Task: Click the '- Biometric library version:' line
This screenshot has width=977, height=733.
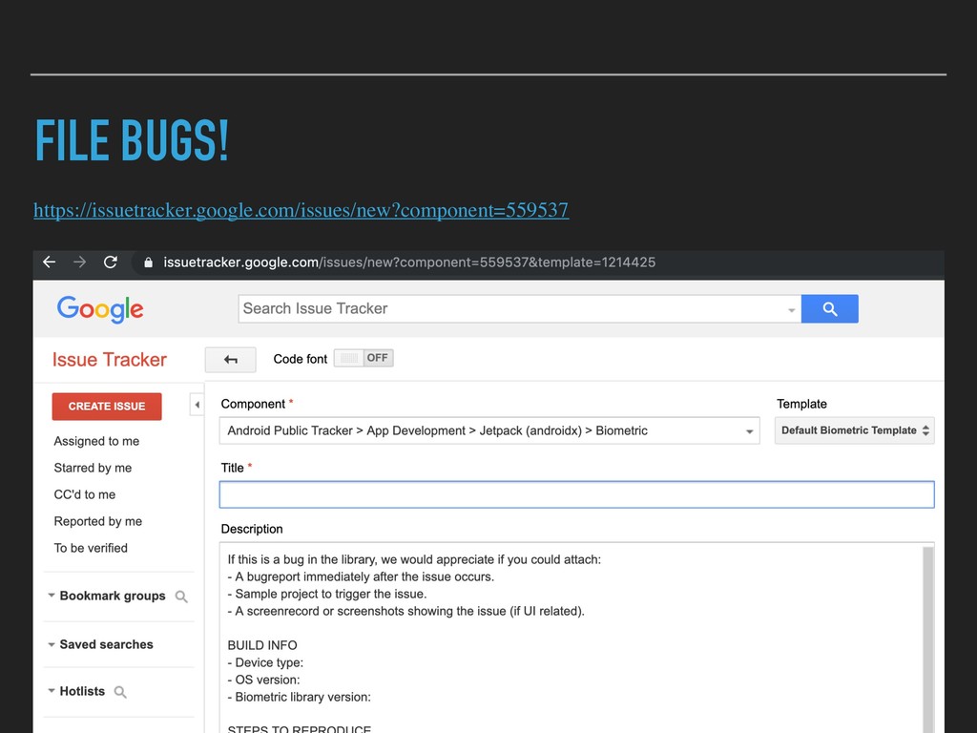Action: [x=299, y=698]
